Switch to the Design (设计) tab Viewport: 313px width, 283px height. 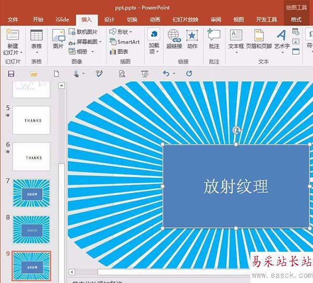[x=109, y=20]
